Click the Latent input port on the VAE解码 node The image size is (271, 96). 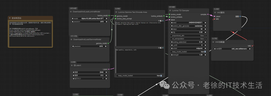[214, 16]
